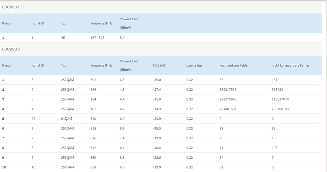Click the -35.8 MSE value
Viewport: 327px width, 172px height.
(157, 99)
